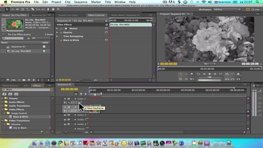Step back one frame in Program monitor
This screenshot has height=148, width=263.
(204, 74)
